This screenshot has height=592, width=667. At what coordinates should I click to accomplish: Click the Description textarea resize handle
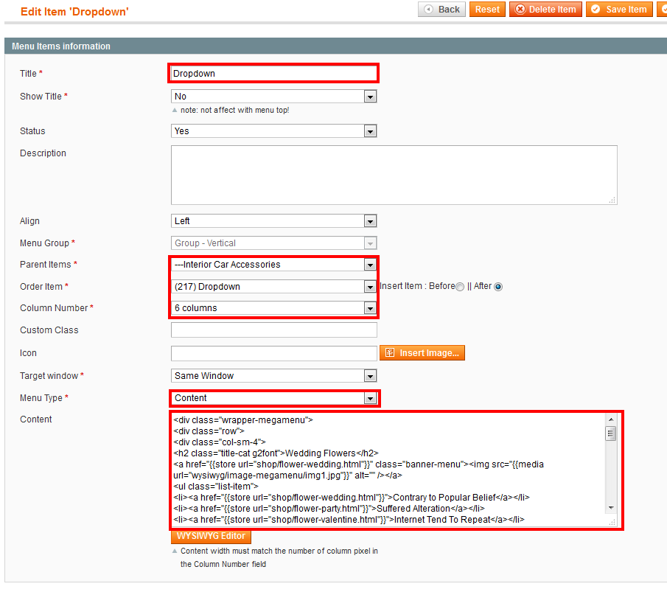pyautogui.click(x=612, y=201)
